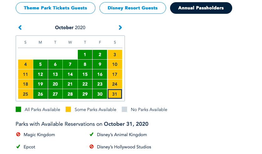Click the highlighted October 31 date
The width and height of the screenshot is (262, 154).
115,94
